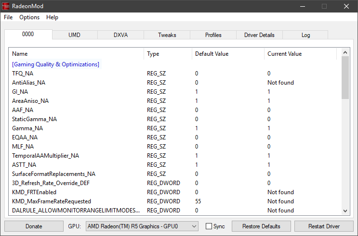
Task: Select the AAF_NA entry
Action: [x=175, y=110]
